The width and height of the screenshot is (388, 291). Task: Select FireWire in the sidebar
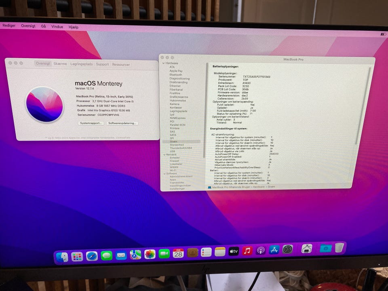[x=175, y=93]
